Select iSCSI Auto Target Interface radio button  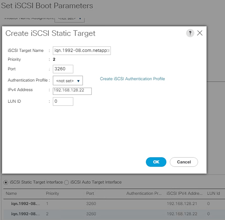pyautogui.click(x=67, y=182)
